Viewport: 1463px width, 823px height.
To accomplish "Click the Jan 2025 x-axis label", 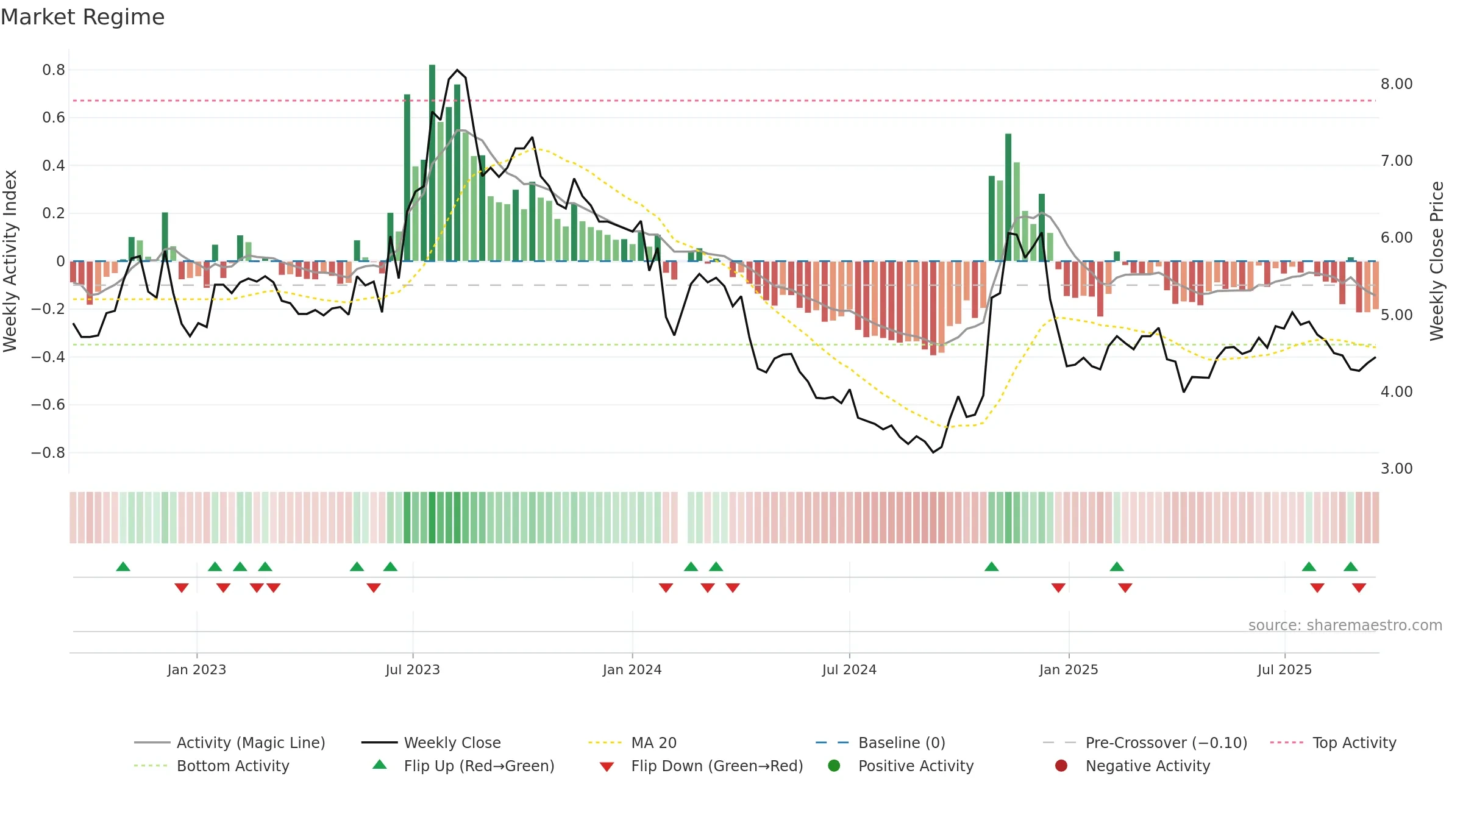I will pyautogui.click(x=1069, y=669).
